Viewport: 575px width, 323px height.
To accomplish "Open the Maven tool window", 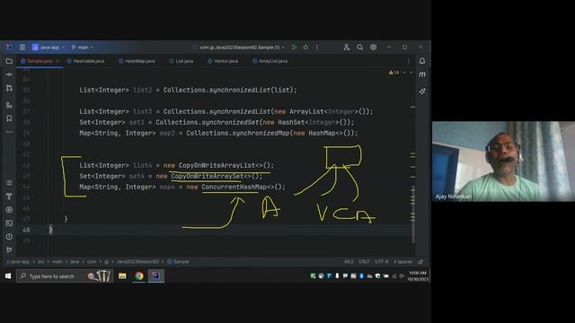I will tap(422, 74).
